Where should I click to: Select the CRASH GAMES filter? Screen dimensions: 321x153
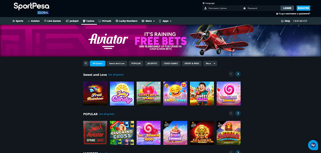[x=171, y=64]
